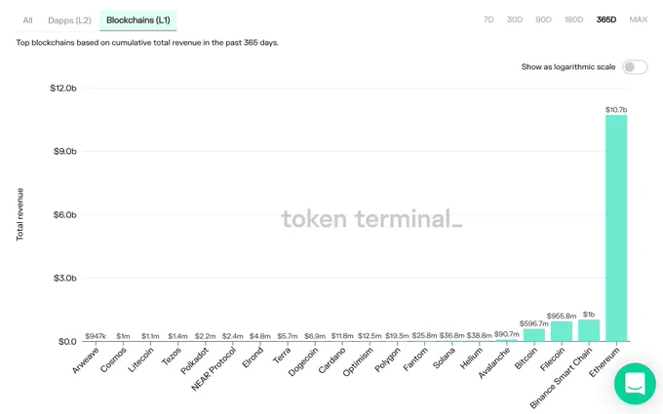Choose the 180D time range
The image size is (663, 414).
click(573, 19)
